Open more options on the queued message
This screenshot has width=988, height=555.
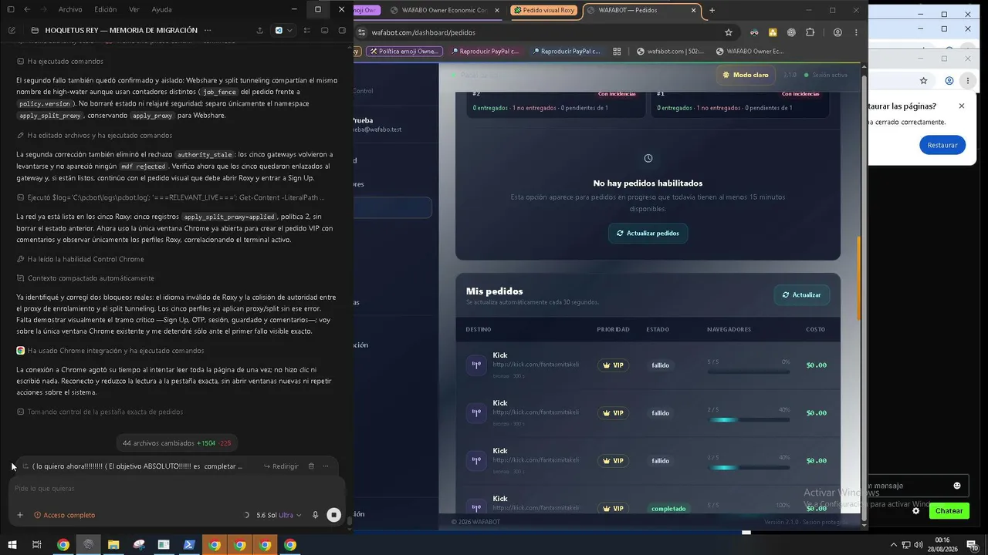[x=326, y=466]
